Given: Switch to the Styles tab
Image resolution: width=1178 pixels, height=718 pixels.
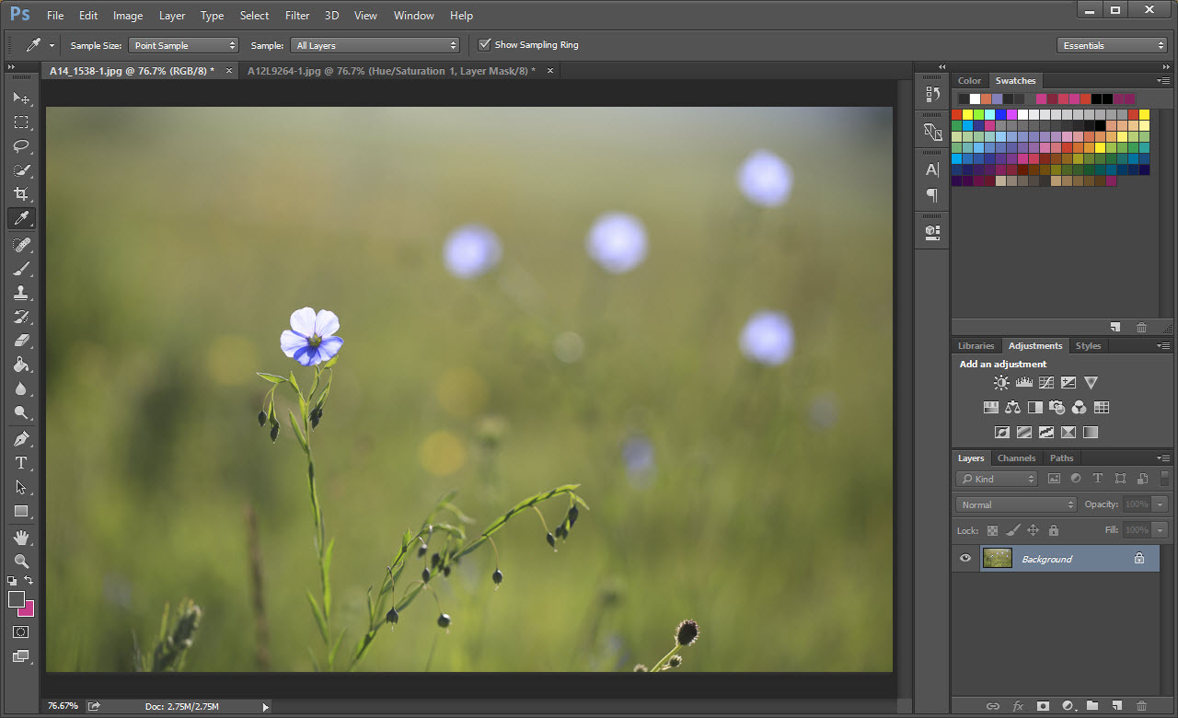Looking at the screenshot, I should (1088, 345).
